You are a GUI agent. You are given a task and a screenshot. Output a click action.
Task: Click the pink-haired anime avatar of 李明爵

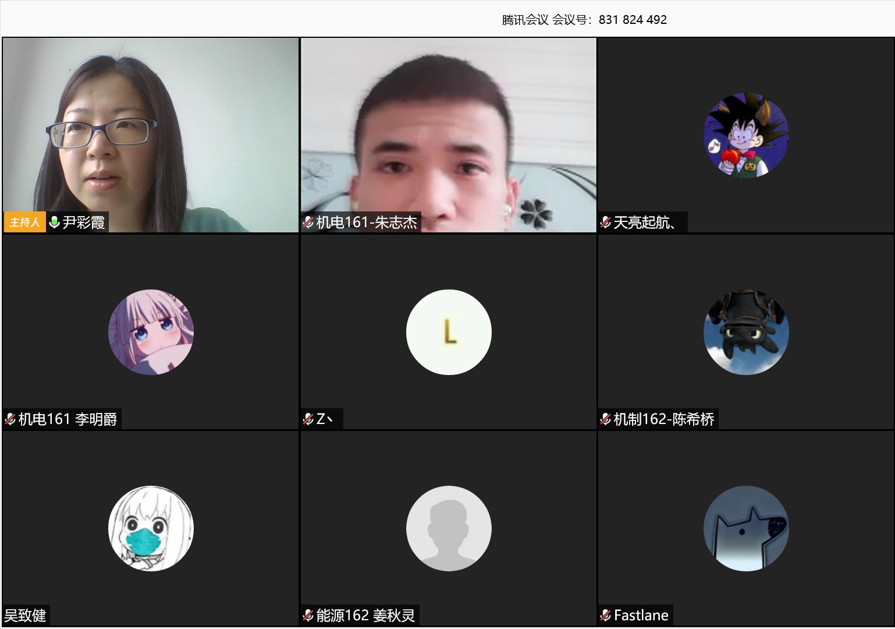click(x=151, y=332)
